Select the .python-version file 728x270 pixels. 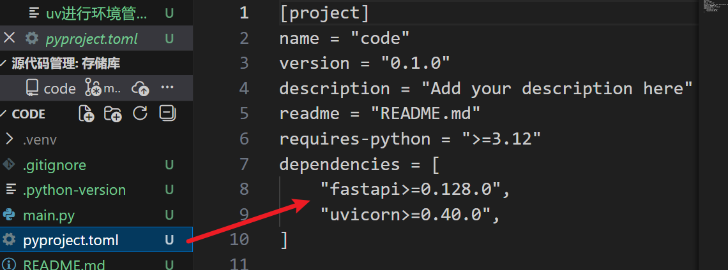[x=73, y=190]
